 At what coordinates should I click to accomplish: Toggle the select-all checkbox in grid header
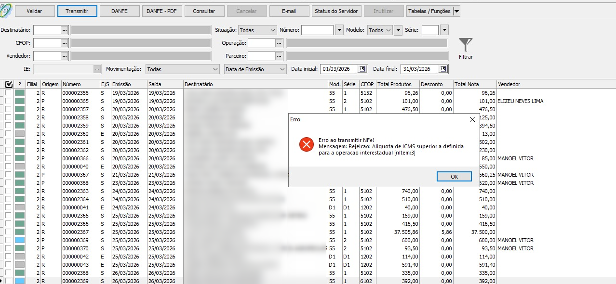[x=9, y=84]
